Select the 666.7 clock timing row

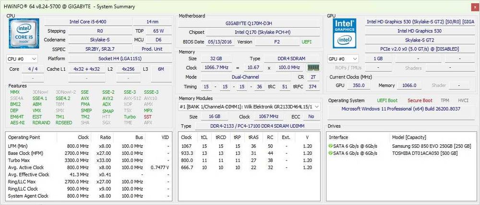click(249, 168)
